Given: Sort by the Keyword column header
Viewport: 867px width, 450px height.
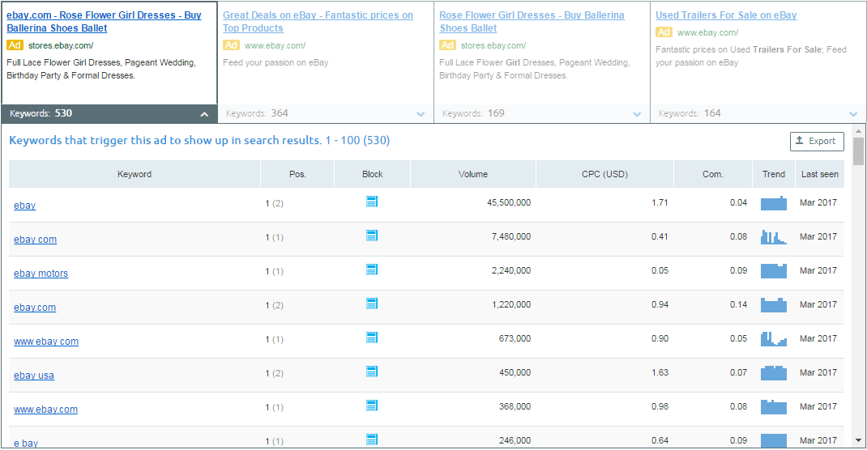Looking at the screenshot, I should pyautogui.click(x=135, y=175).
